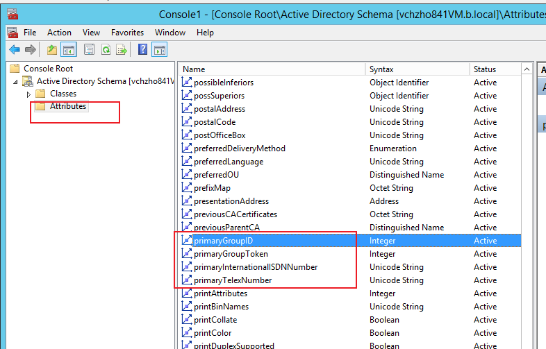Screen dimensions: 546x349
Task: Open Properties using the toolbar icon
Action: 89,50
